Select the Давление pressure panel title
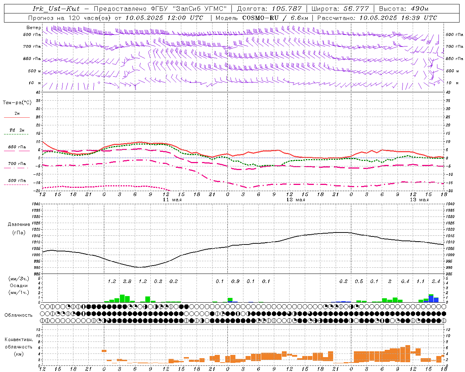465x372 pixels. pyautogui.click(x=19, y=225)
